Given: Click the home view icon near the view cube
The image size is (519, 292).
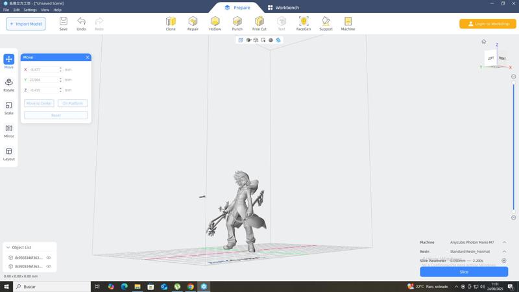Looking at the screenshot, I should 483,42.
